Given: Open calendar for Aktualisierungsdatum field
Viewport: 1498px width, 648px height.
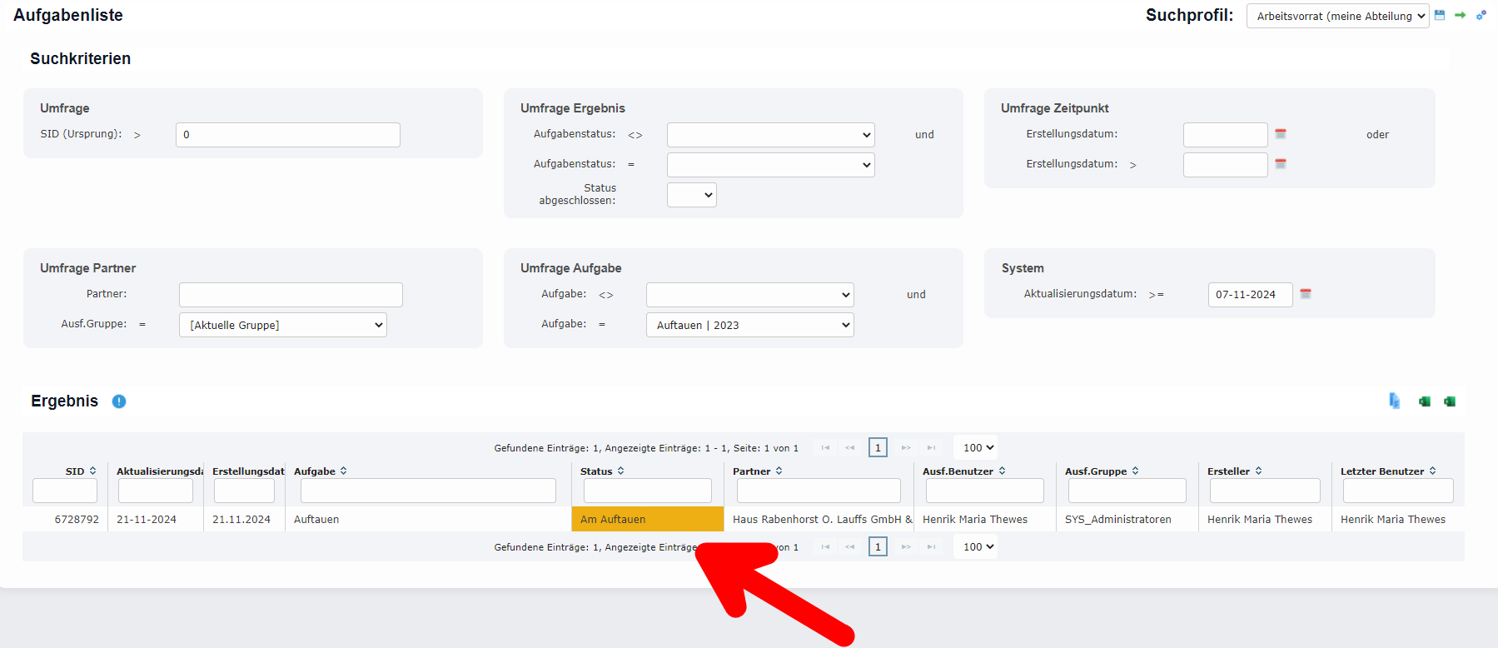Looking at the screenshot, I should (1306, 294).
